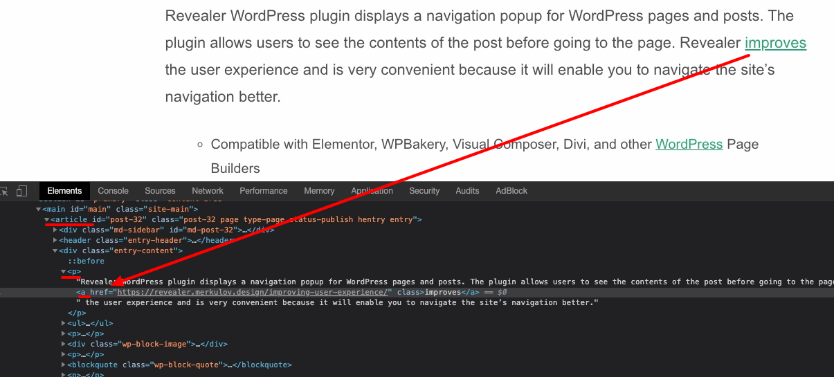Open the Network panel tab
834x377 pixels.
[208, 191]
